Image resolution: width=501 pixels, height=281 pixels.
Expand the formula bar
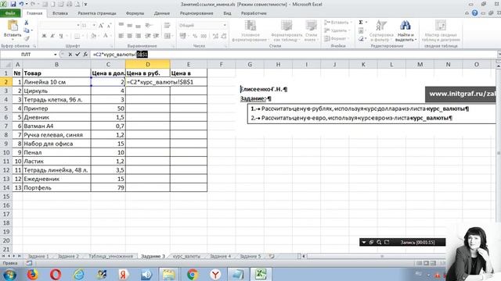pyautogui.click(x=499, y=55)
